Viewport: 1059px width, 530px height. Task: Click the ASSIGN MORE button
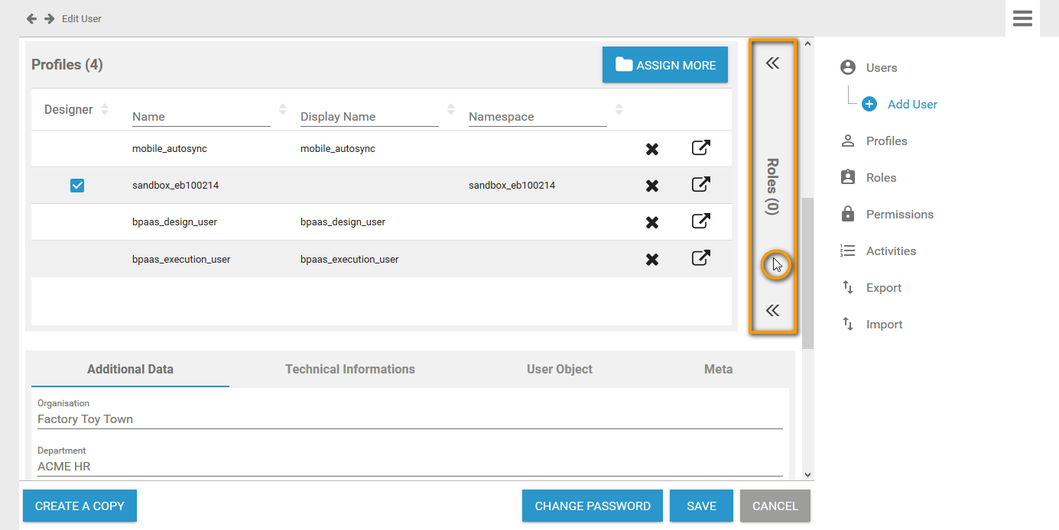[664, 65]
